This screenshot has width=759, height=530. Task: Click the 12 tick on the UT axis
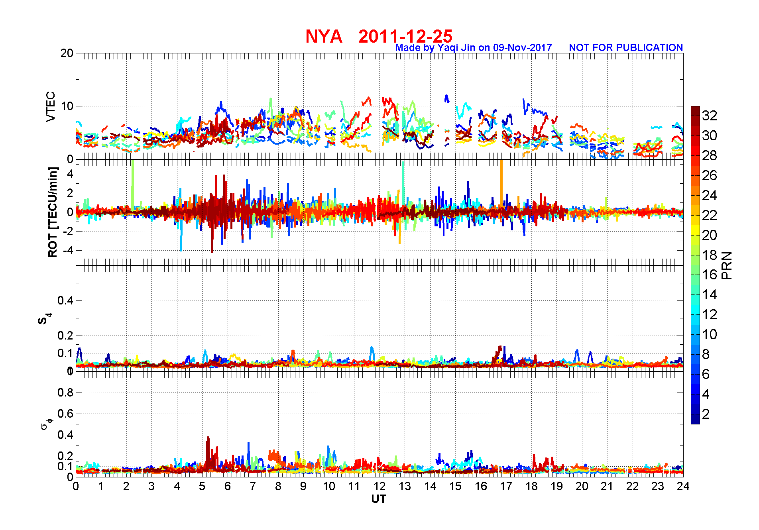(x=379, y=486)
